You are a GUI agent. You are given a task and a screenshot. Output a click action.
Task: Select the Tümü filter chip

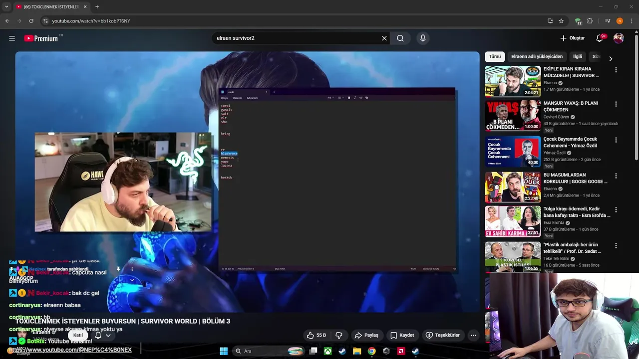pos(495,57)
